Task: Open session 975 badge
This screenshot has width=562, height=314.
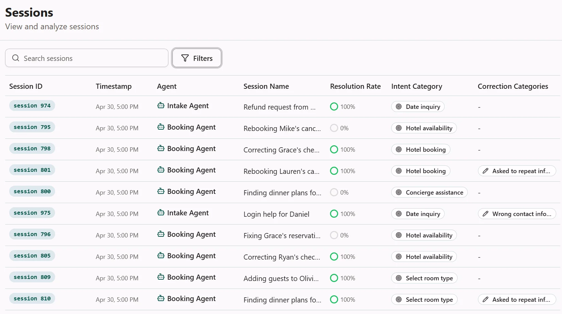Action: (x=32, y=213)
